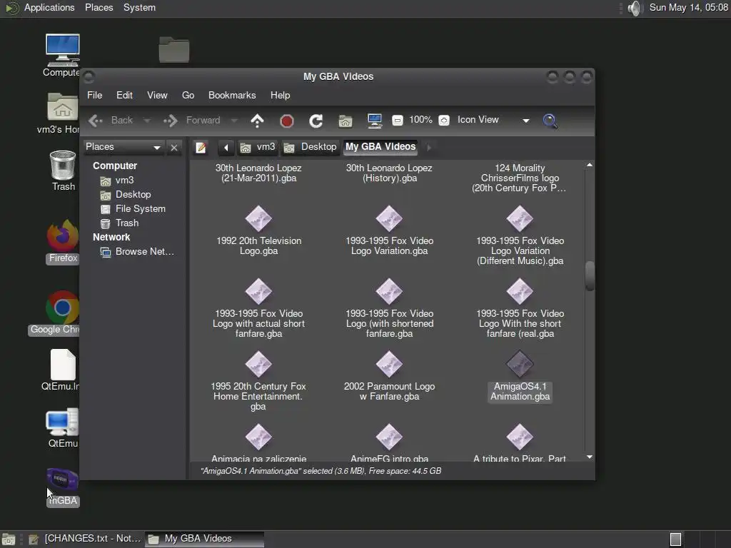
Task: Open Home folder from toolbar icon
Action: tap(345, 121)
